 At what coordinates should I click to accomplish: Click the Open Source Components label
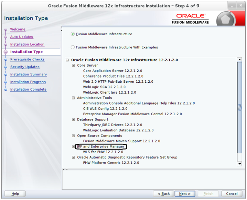click(x=99, y=136)
